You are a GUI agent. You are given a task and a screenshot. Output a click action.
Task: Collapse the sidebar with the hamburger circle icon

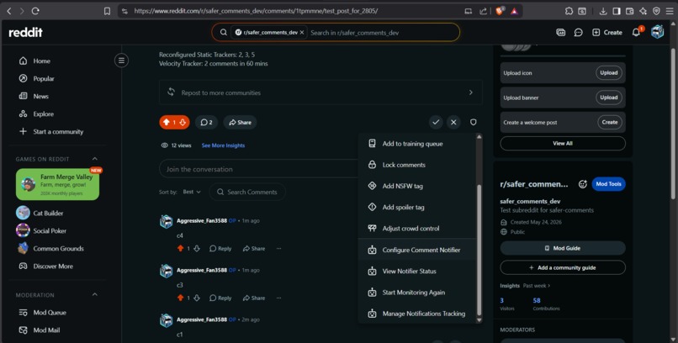[121, 61]
